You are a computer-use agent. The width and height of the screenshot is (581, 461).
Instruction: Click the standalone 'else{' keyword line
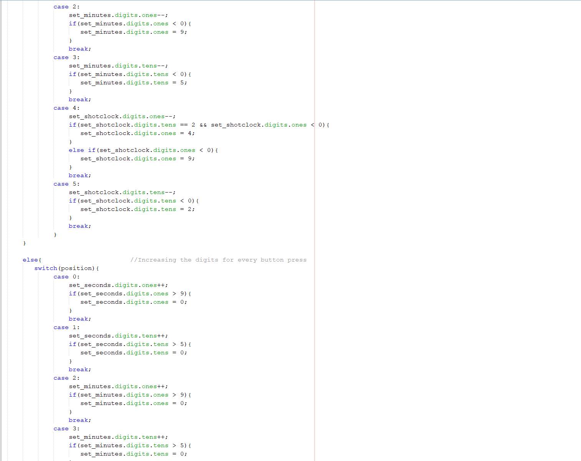[x=32, y=260]
